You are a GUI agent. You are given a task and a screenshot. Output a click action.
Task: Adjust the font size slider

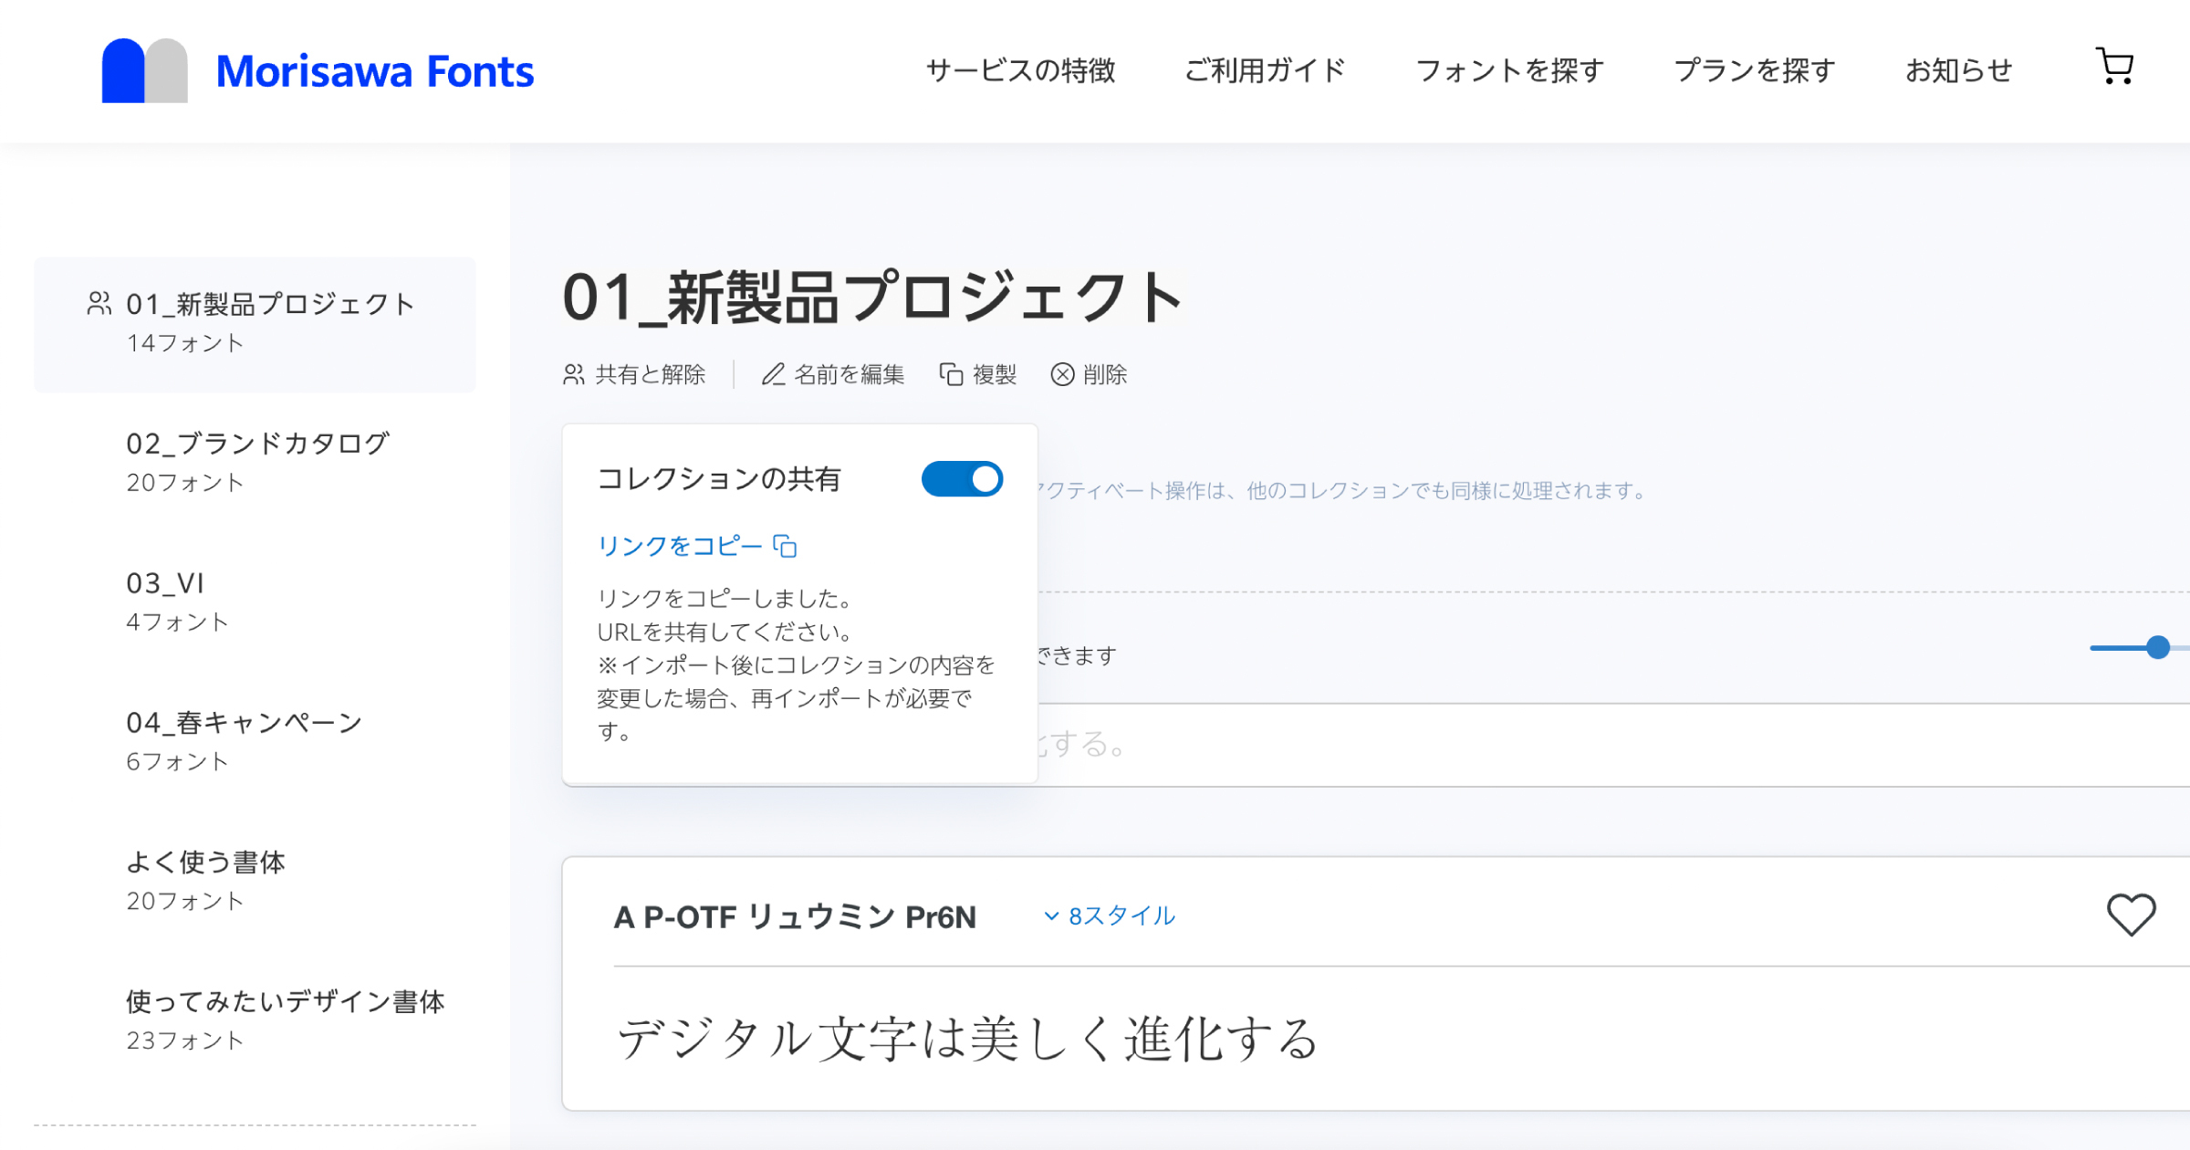pos(2157,648)
